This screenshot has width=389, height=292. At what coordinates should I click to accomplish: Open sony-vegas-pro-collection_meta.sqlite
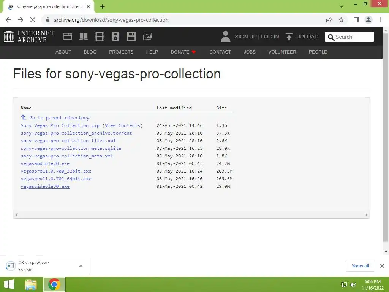pyautogui.click(x=71, y=148)
